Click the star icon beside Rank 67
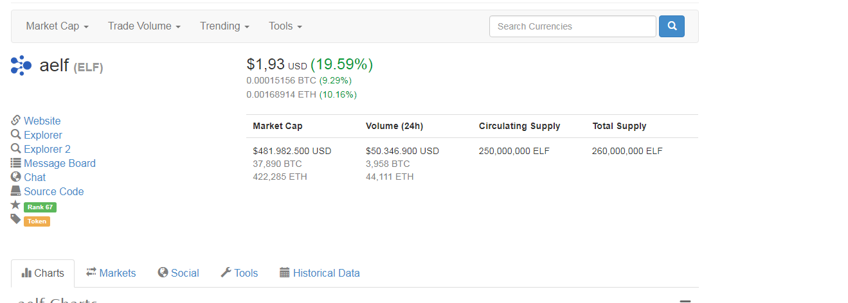Screen dimensions: 848x303 tap(16, 205)
